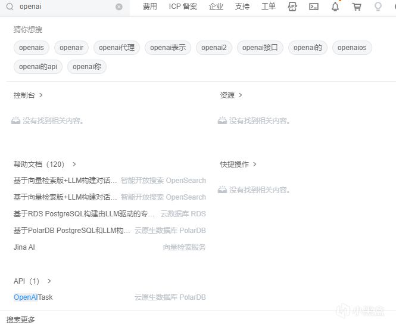The image size is (396, 326).
Task: Select the openais suggestion chip
Action: pos(32,48)
